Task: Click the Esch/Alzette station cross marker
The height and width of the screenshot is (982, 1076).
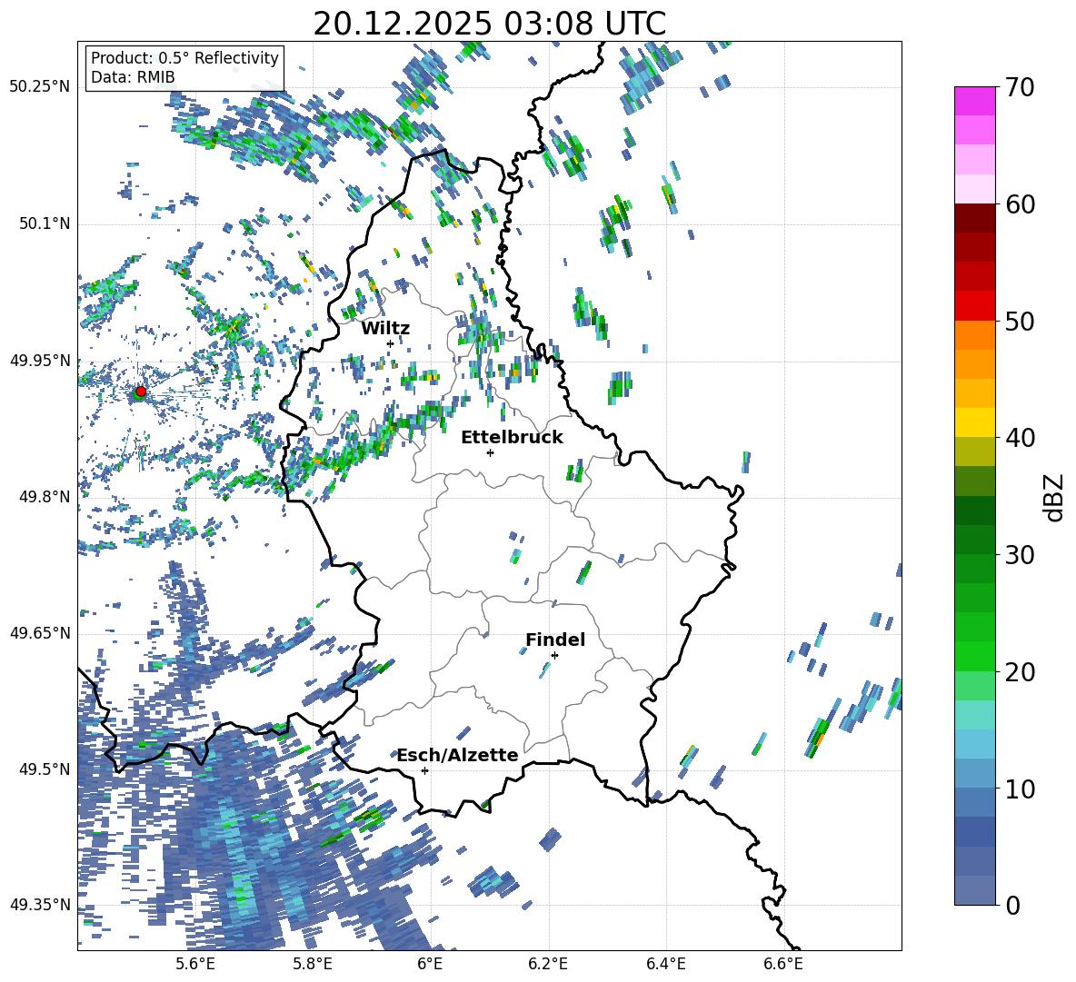Action: [424, 770]
